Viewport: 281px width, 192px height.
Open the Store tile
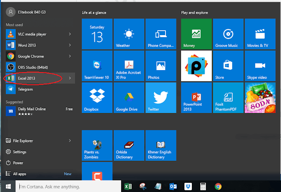coord(228,66)
